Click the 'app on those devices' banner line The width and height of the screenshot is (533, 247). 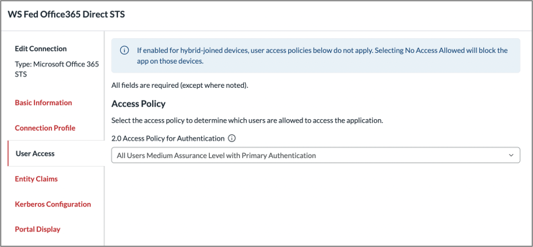click(170, 62)
